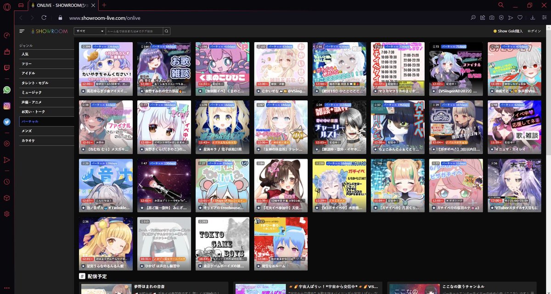Open My Flow arrow icon in sidebar
The image size is (551, 294).
tap(6, 160)
